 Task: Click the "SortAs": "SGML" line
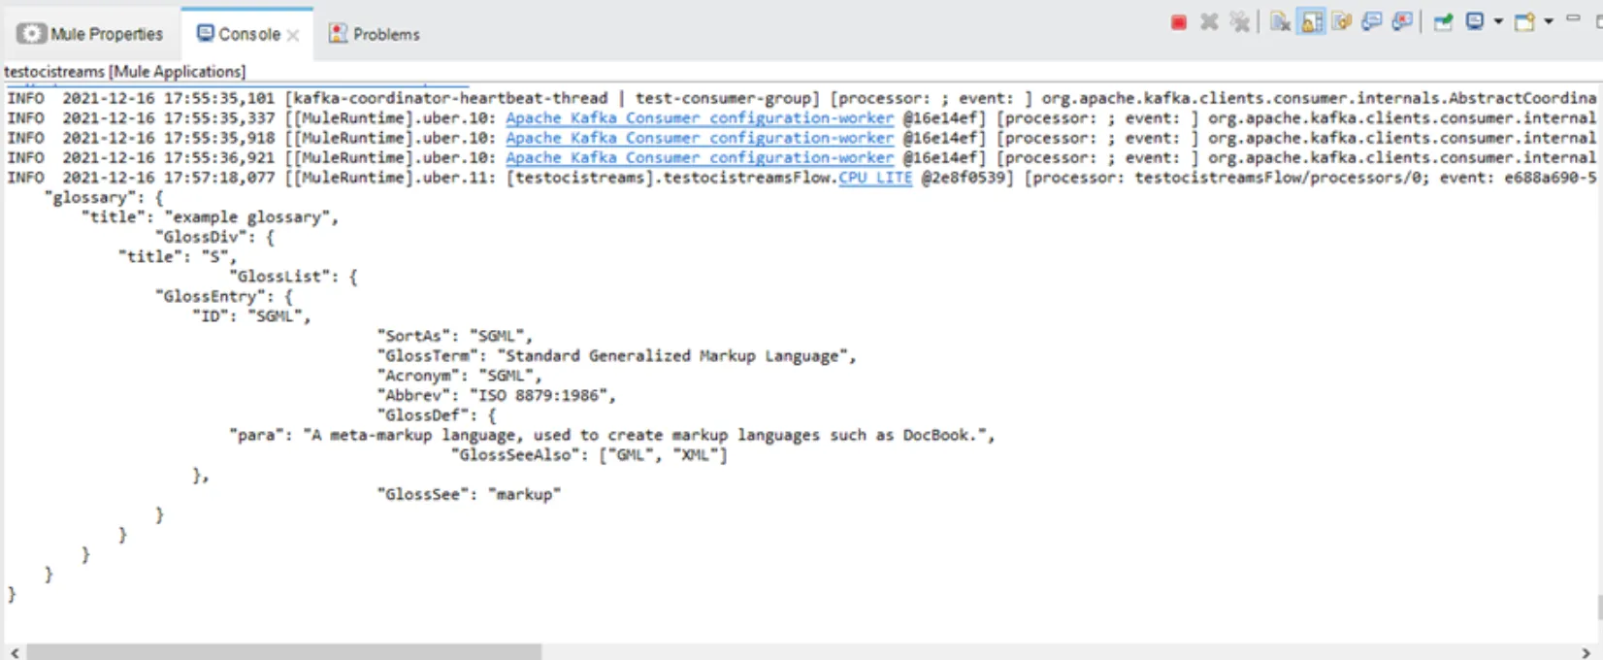[x=455, y=336]
